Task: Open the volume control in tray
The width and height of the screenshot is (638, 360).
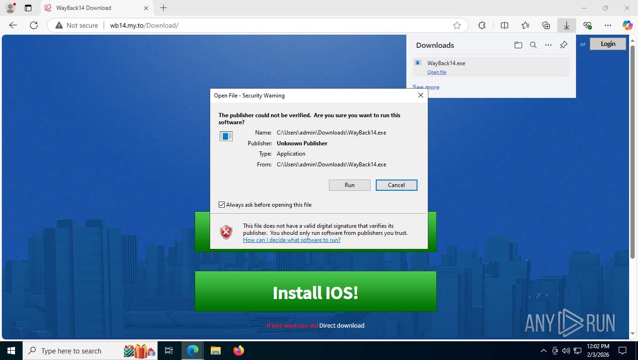Action: pyautogui.click(x=566, y=351)
